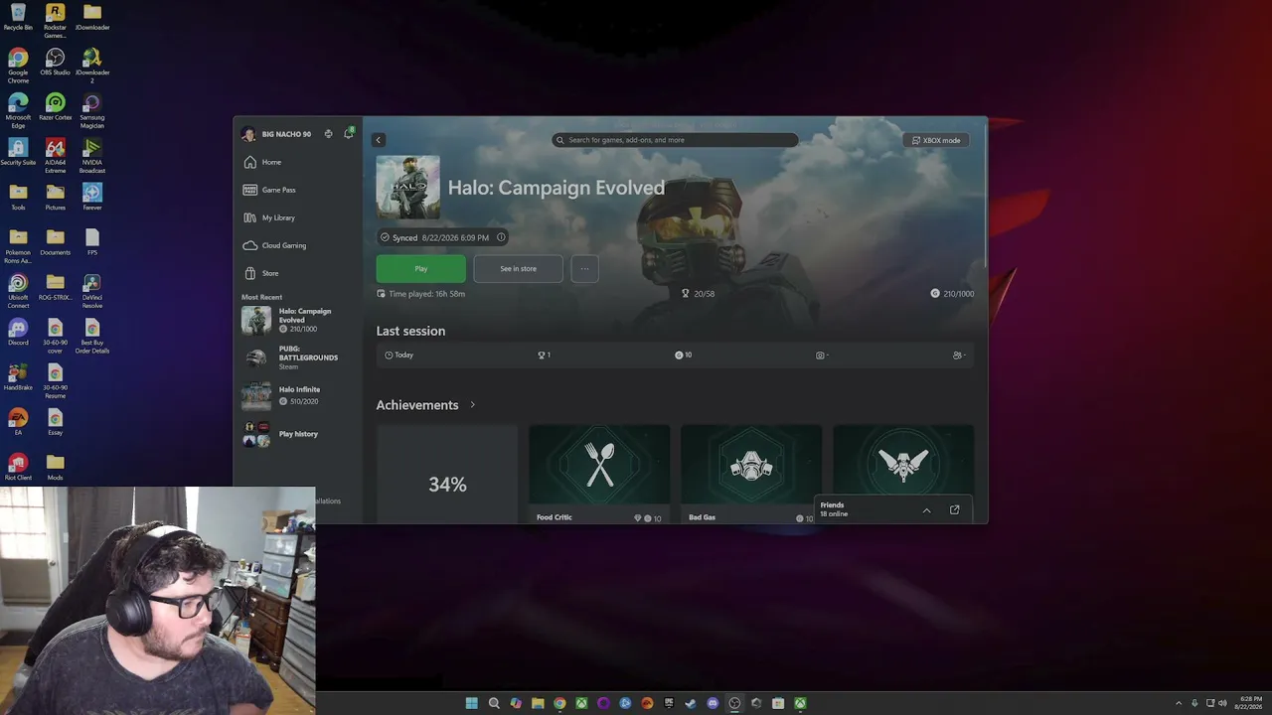This screenshot has height=715, width=1272.
Task: Expand Achievements with the chevron arrow
Action: (472, 405)
